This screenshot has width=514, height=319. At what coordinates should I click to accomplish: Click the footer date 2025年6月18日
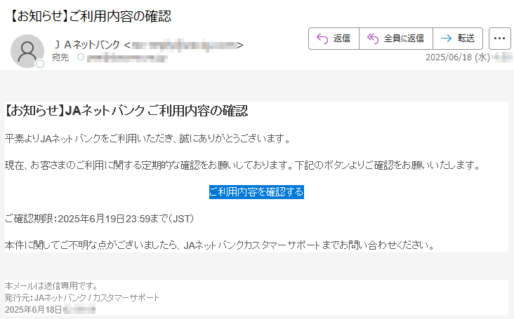(33, 309)
